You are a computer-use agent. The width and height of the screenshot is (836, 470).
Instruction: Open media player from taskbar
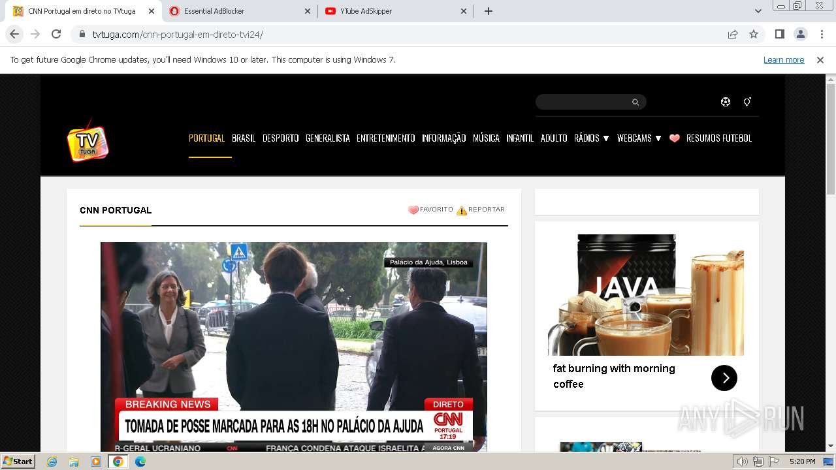tap(96, 462)
